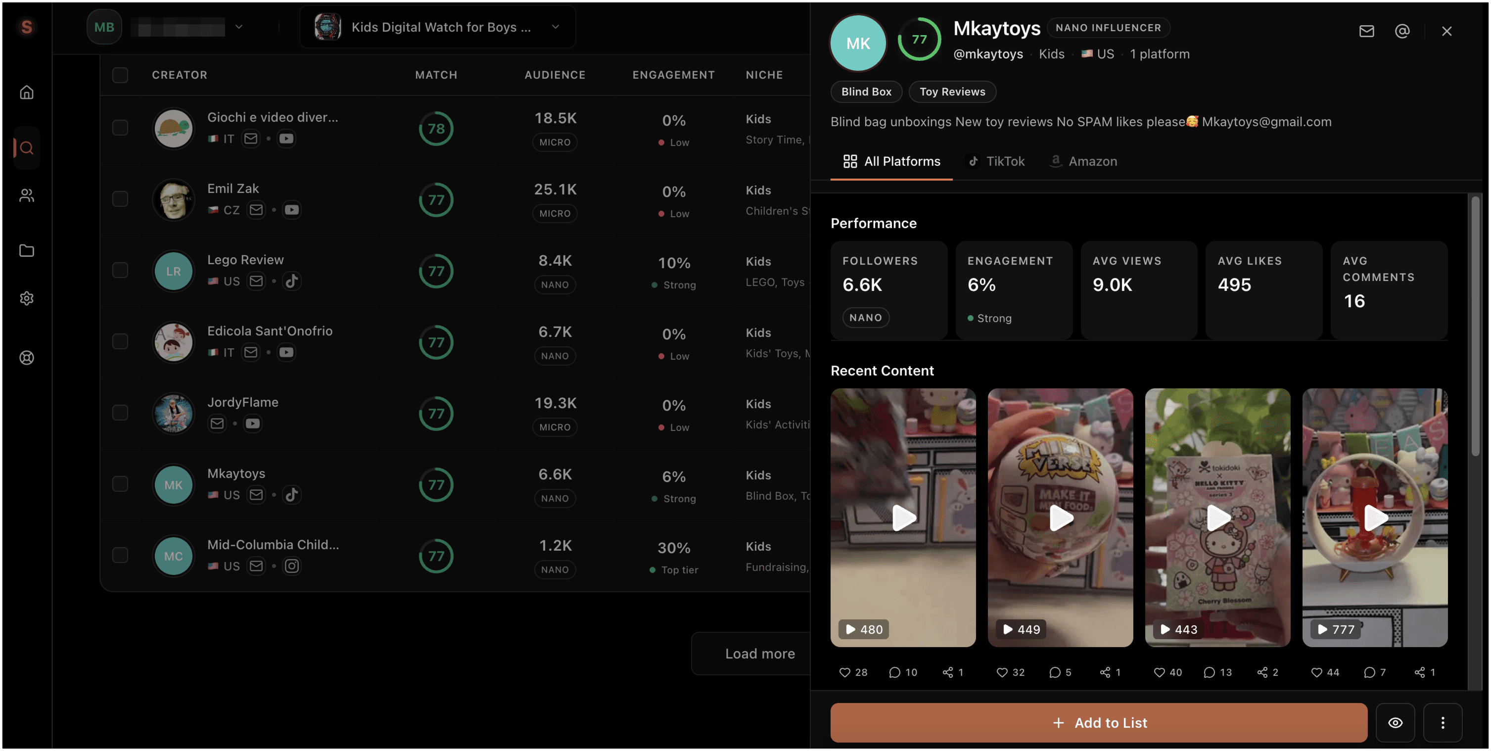Viewport: 1491px width, 751px height.
Task: Click the home icon in the left sidebar
Action: tap(27, 92)
